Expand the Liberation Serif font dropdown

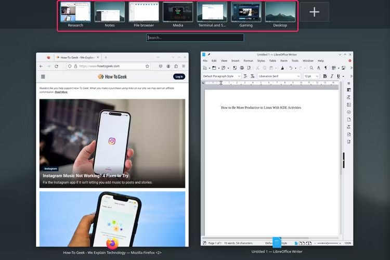click(x=298, y=76)
